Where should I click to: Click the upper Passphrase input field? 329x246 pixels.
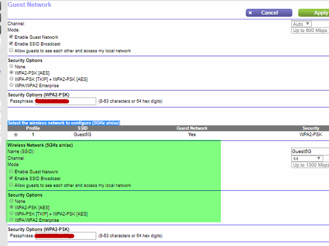point(65,102)
